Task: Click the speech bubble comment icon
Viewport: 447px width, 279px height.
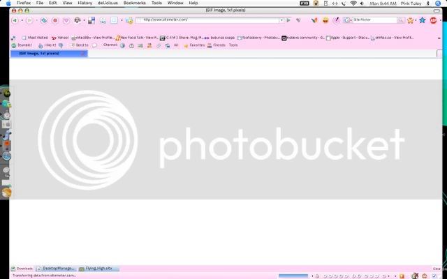Action: click(x=94, y=45)
